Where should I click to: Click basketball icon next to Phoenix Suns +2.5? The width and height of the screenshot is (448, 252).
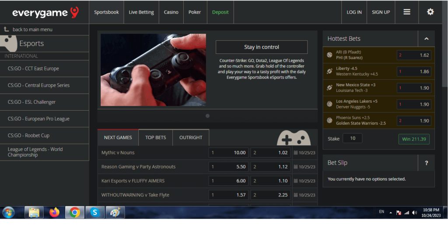click(329, 121)
